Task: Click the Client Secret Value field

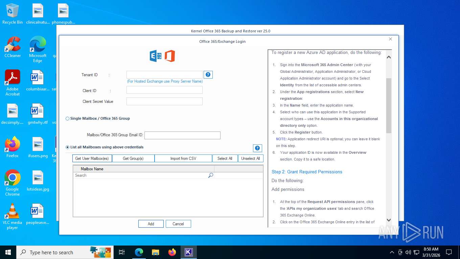Action: [164, 102]
